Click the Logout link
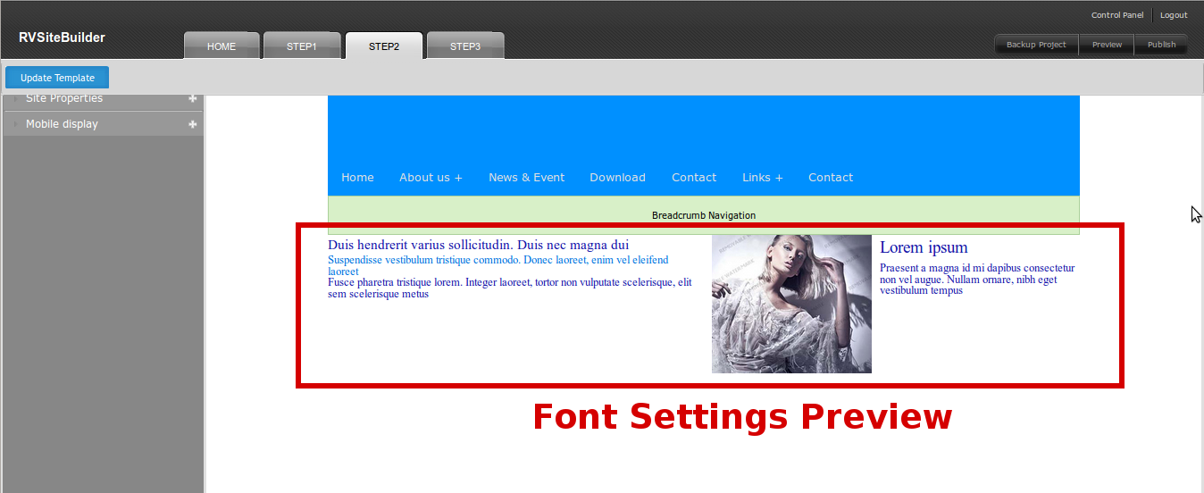The width and height of the screenshot is (1204, 493). coord(1174,15)
